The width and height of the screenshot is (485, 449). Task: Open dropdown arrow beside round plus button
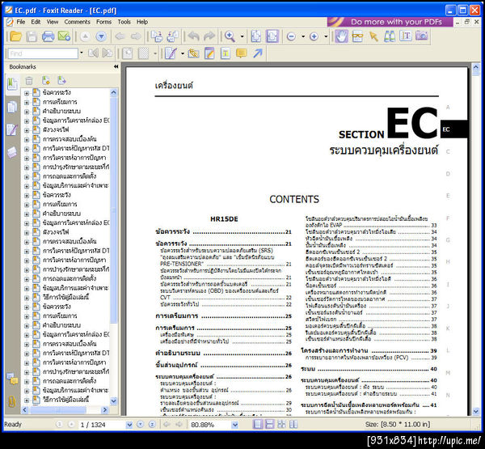(x=326, y=36)
